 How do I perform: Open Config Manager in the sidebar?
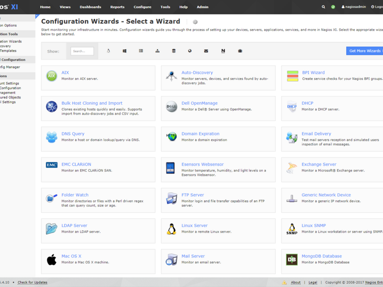[10, 67]
